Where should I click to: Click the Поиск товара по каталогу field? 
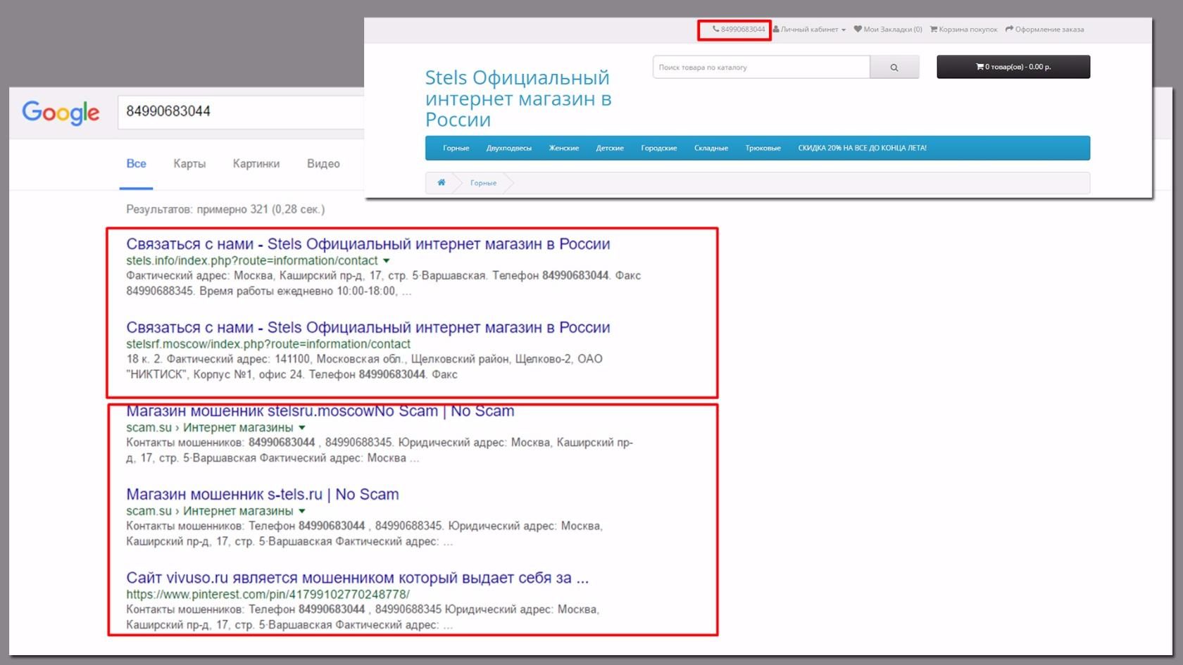[x=761, y=68]
